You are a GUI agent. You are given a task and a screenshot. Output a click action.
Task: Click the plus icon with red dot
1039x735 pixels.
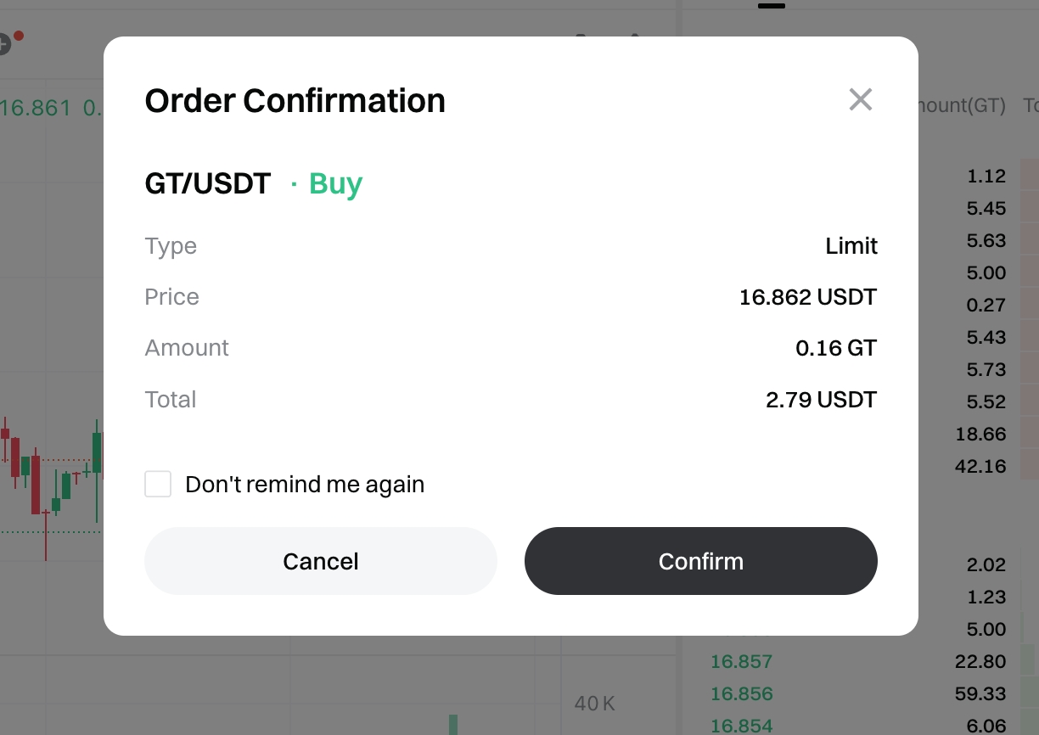coord(4,43)
